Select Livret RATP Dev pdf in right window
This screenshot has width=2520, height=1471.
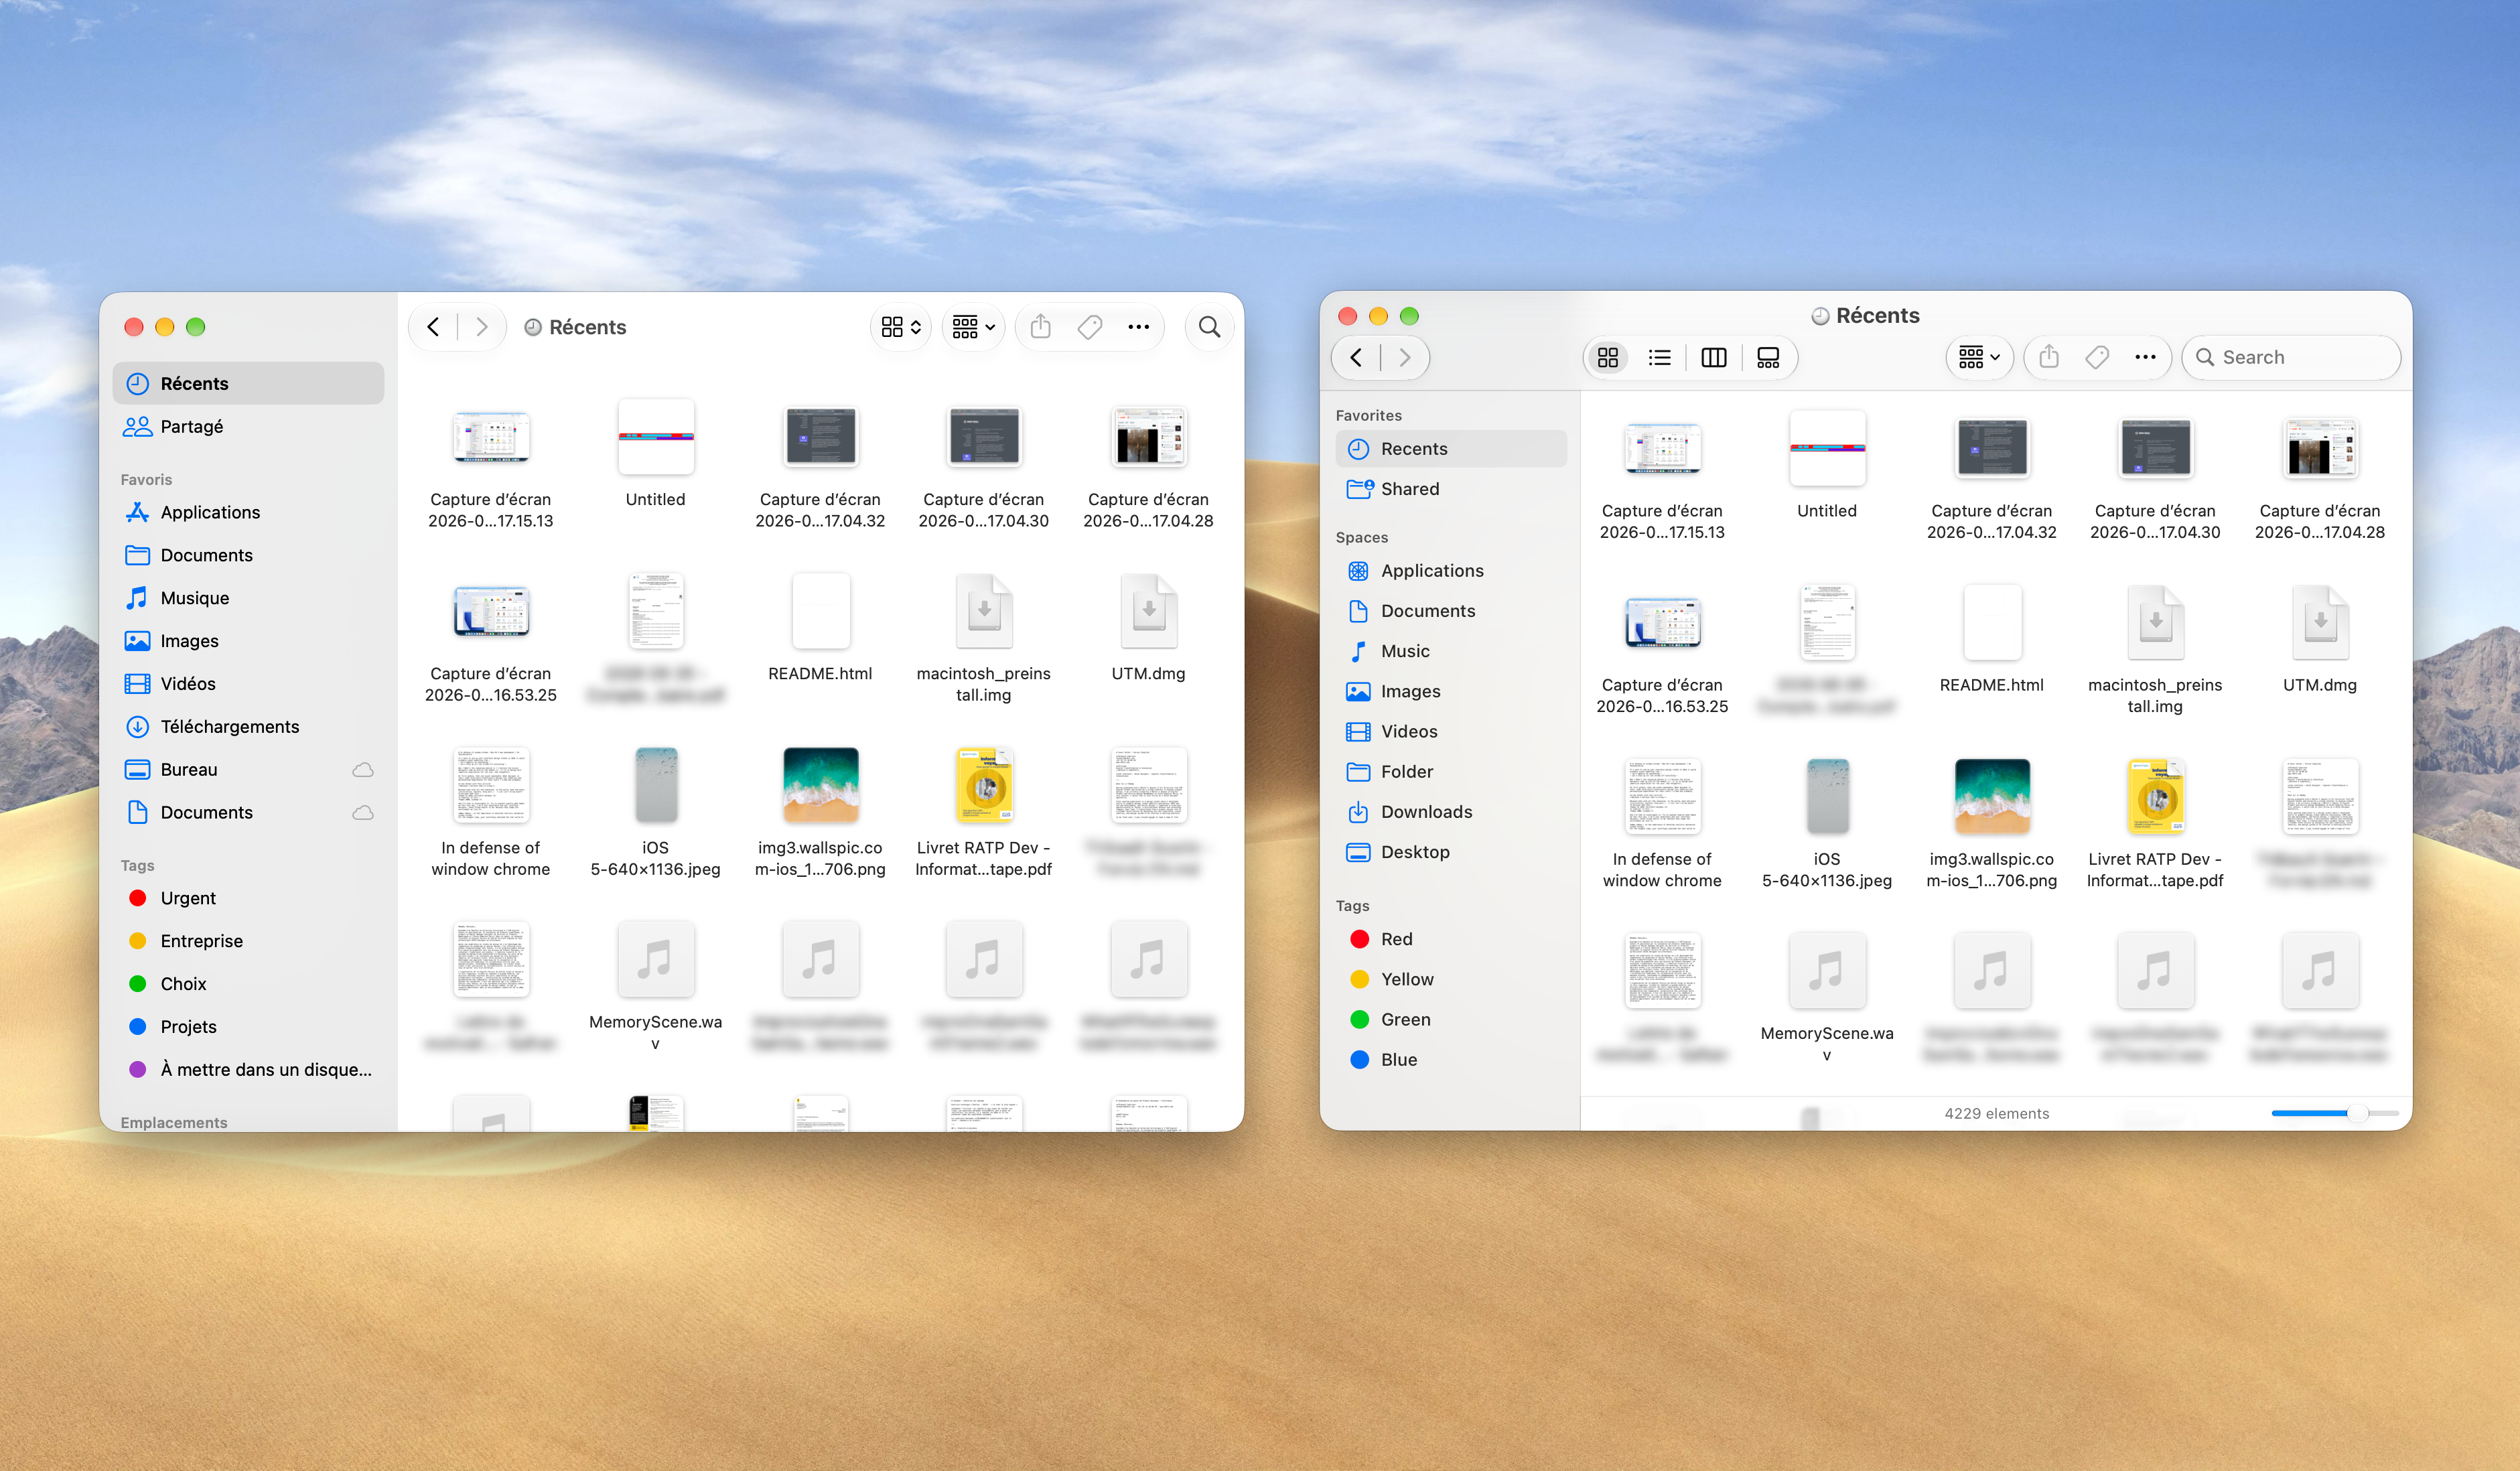coord(2155,823)
